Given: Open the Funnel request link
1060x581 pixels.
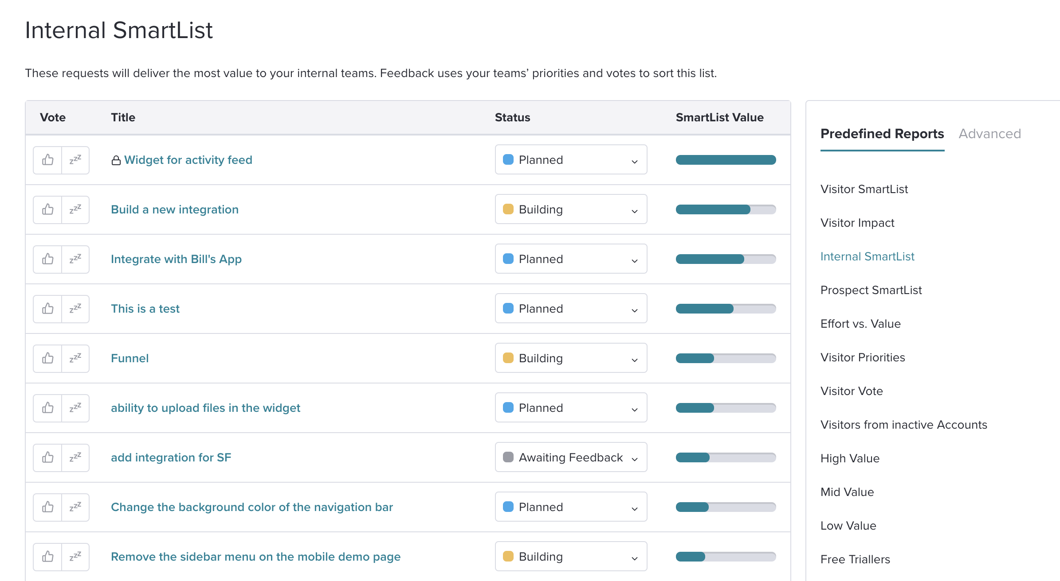Looking at the screenshot, I should tap(130, 358).
